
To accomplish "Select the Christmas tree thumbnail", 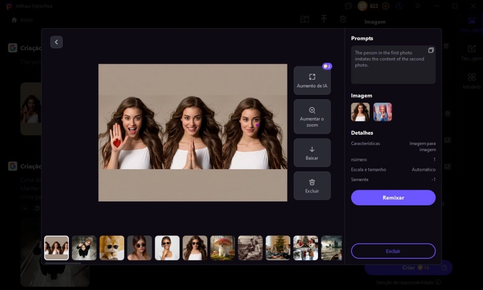I will 278,248.
